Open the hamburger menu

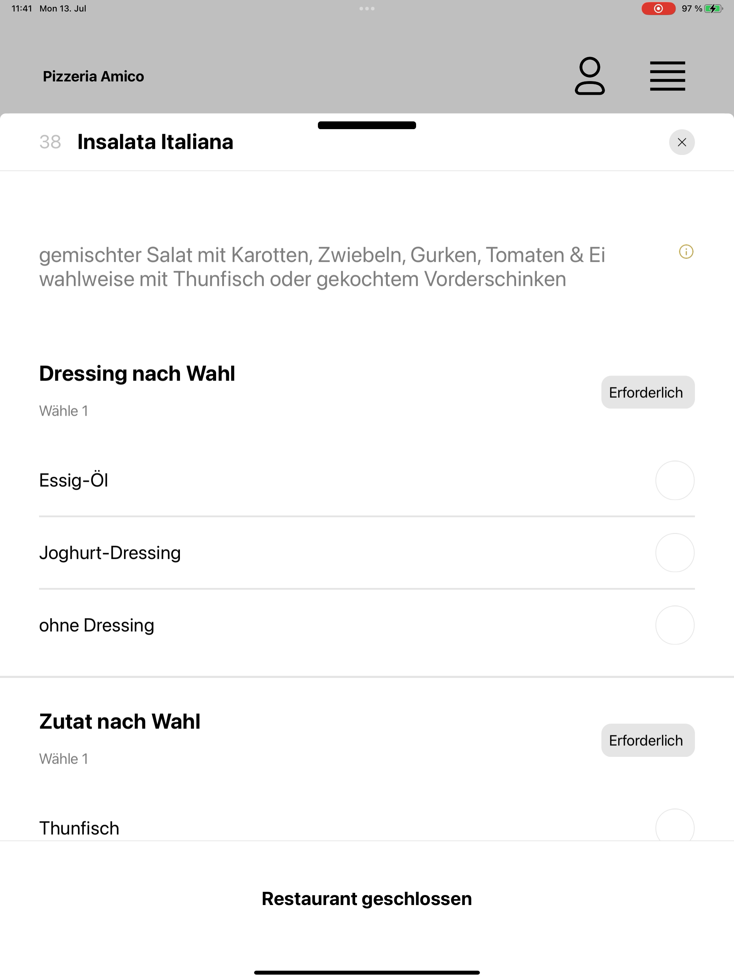667,76
